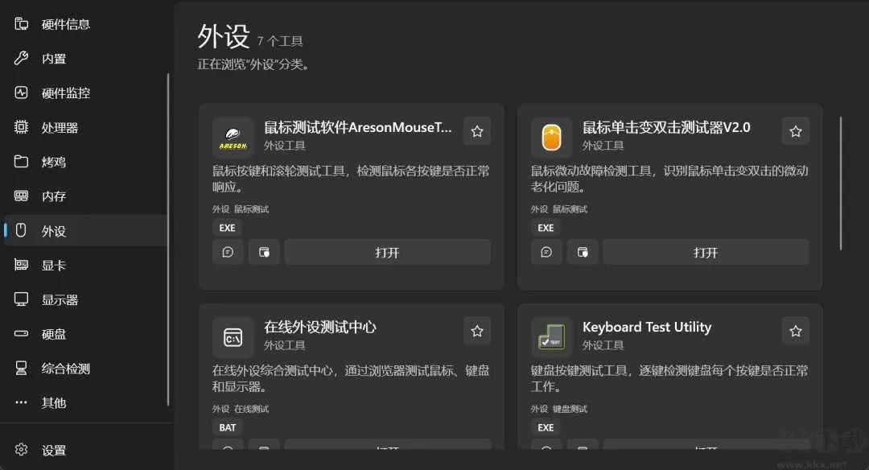
Task: Click the Keyboard Test Utility title
Action: coord(647,327)
